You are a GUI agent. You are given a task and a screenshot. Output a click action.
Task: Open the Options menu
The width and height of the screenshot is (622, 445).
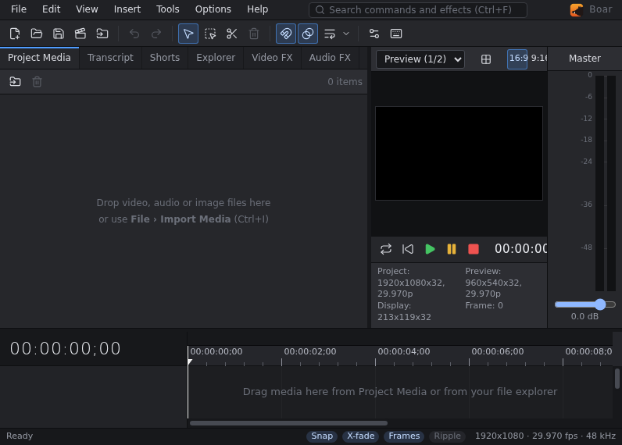point(213,9)
